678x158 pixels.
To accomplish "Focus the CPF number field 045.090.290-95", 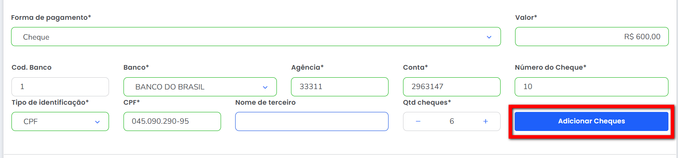I will [172, 121].
